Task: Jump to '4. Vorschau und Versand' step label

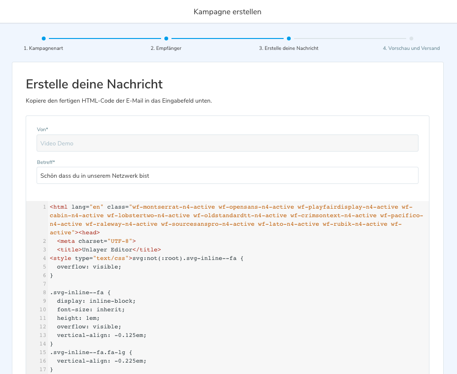Action: tap(411, 48)
